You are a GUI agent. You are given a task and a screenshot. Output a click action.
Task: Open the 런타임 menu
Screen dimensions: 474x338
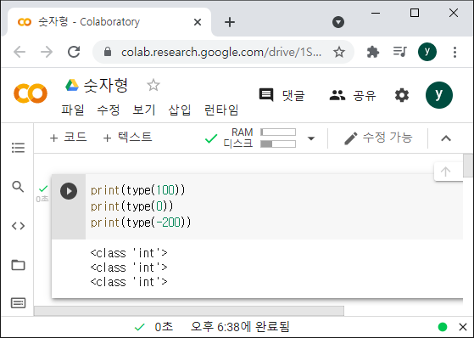tap(221, 110)
